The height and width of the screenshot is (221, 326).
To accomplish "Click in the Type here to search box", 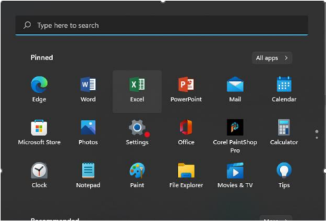I will 162,26.
